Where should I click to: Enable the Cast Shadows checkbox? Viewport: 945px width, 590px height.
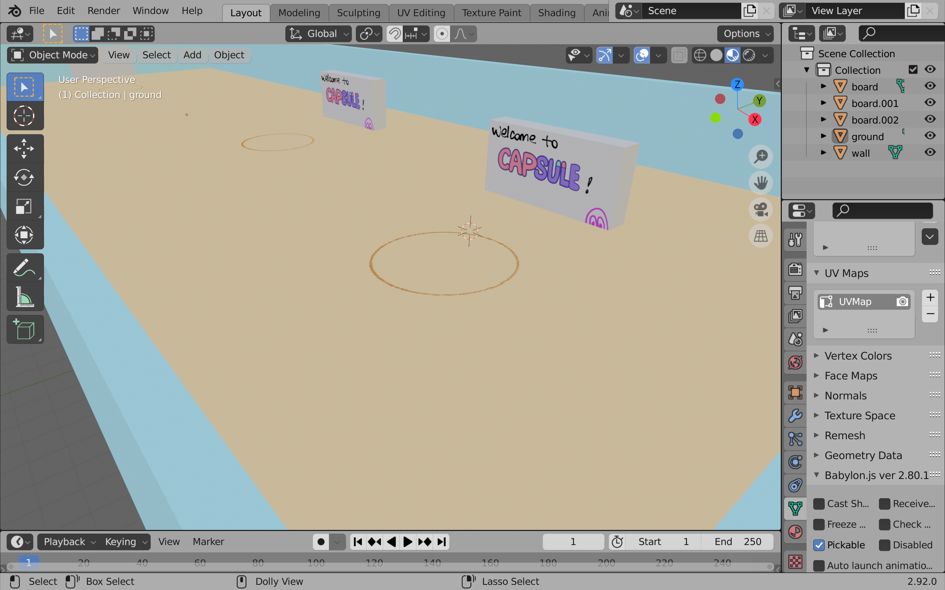tap(819, 504)
